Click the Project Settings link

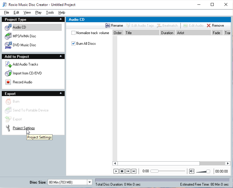point(24,128)
